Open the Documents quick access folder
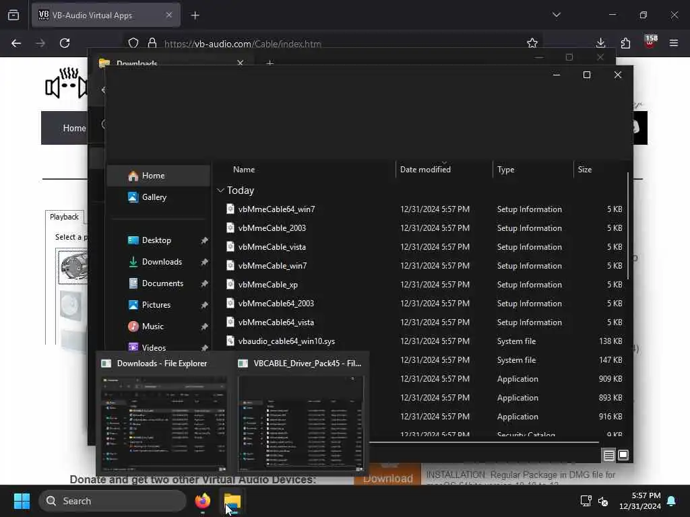690x517 pixels. pyautogui.click(x=162, y=283)
